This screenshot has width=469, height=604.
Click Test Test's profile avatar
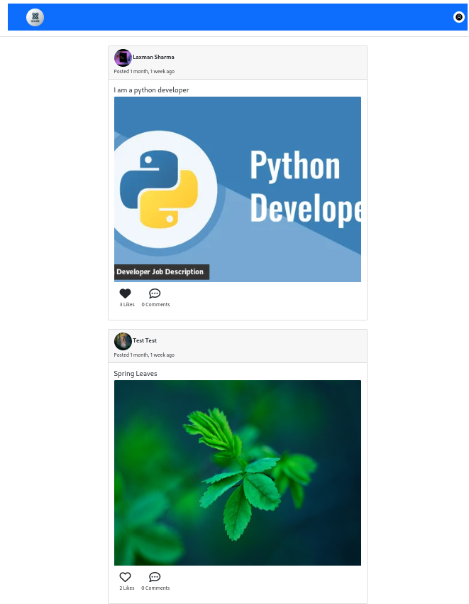pos(123,341)
